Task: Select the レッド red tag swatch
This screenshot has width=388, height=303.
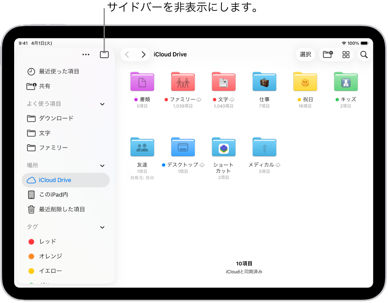Action: point(32,241)
